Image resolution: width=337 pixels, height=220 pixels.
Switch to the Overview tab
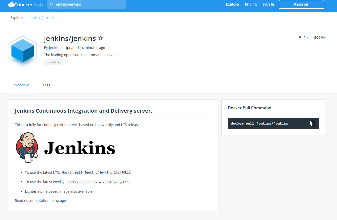pyautogui.click(x=21, y=85)
